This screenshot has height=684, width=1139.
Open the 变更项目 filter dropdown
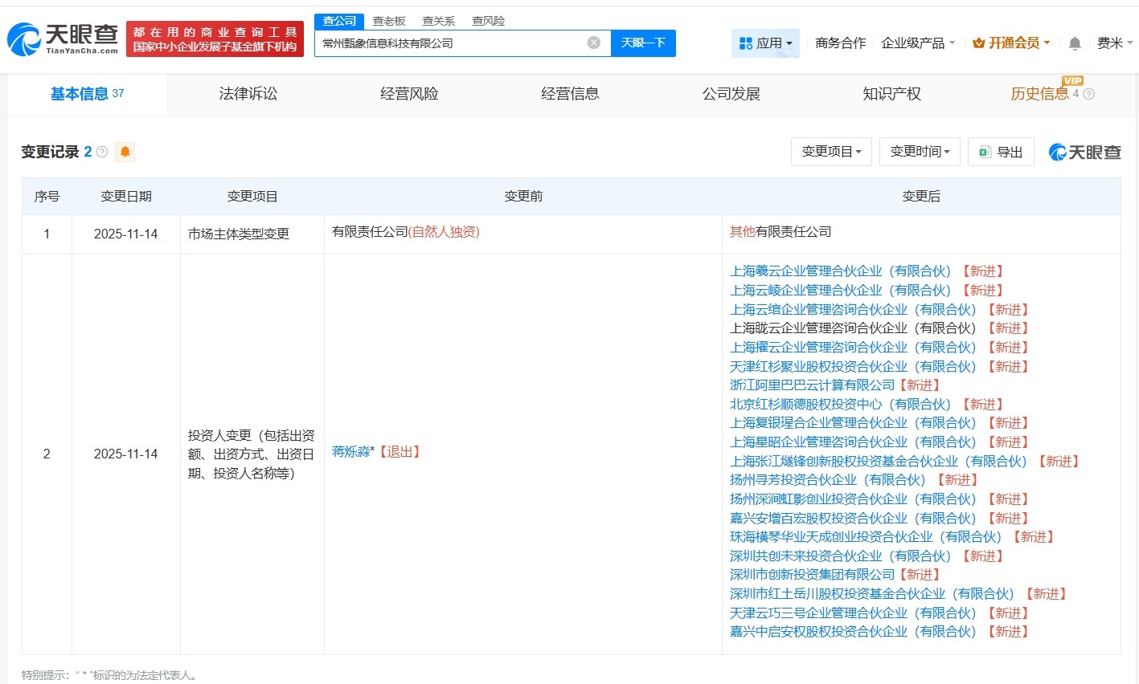click(831, 152)
